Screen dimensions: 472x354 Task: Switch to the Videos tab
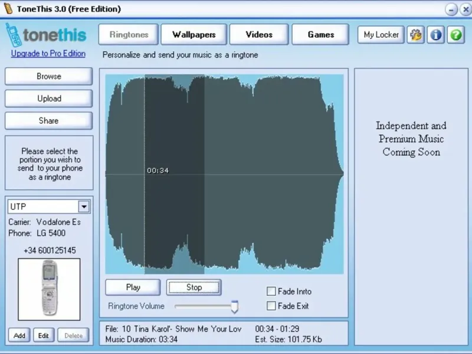click(x=259, y=35)
